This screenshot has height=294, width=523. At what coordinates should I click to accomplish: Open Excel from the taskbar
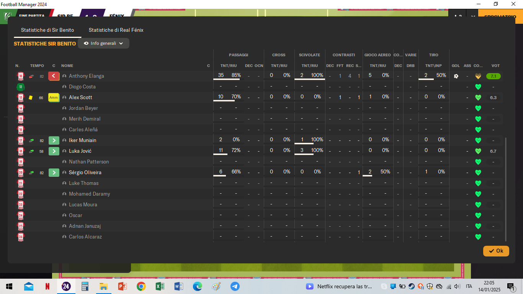tap(160, 286)
